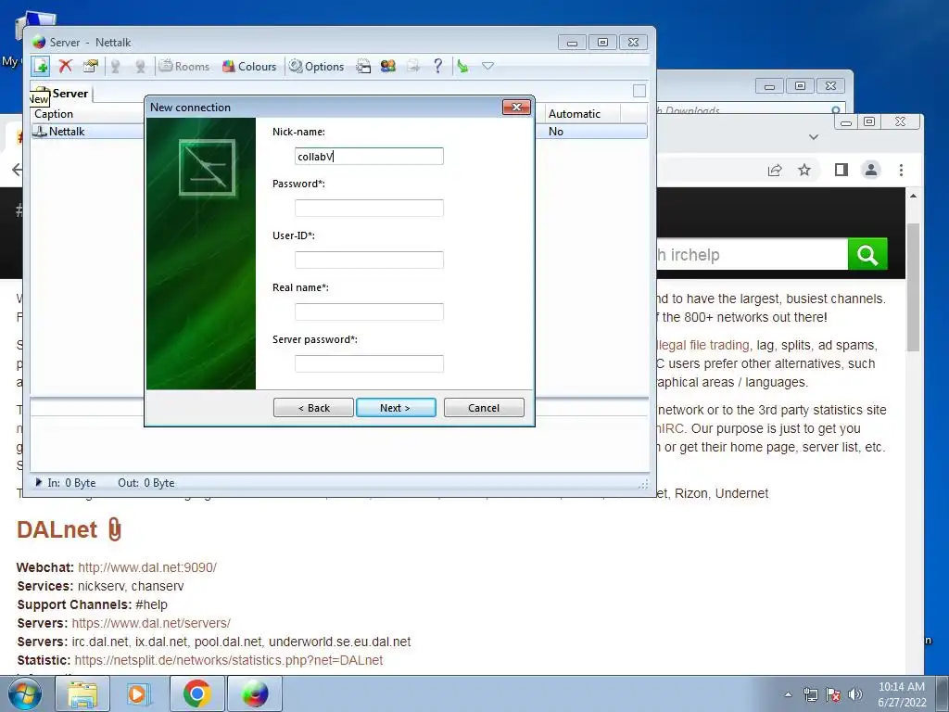The width and height of the screenshot is (949, 712).
Task: Click the green arrow icon in the Nettalk toolbar
Action: pos(463,66)
